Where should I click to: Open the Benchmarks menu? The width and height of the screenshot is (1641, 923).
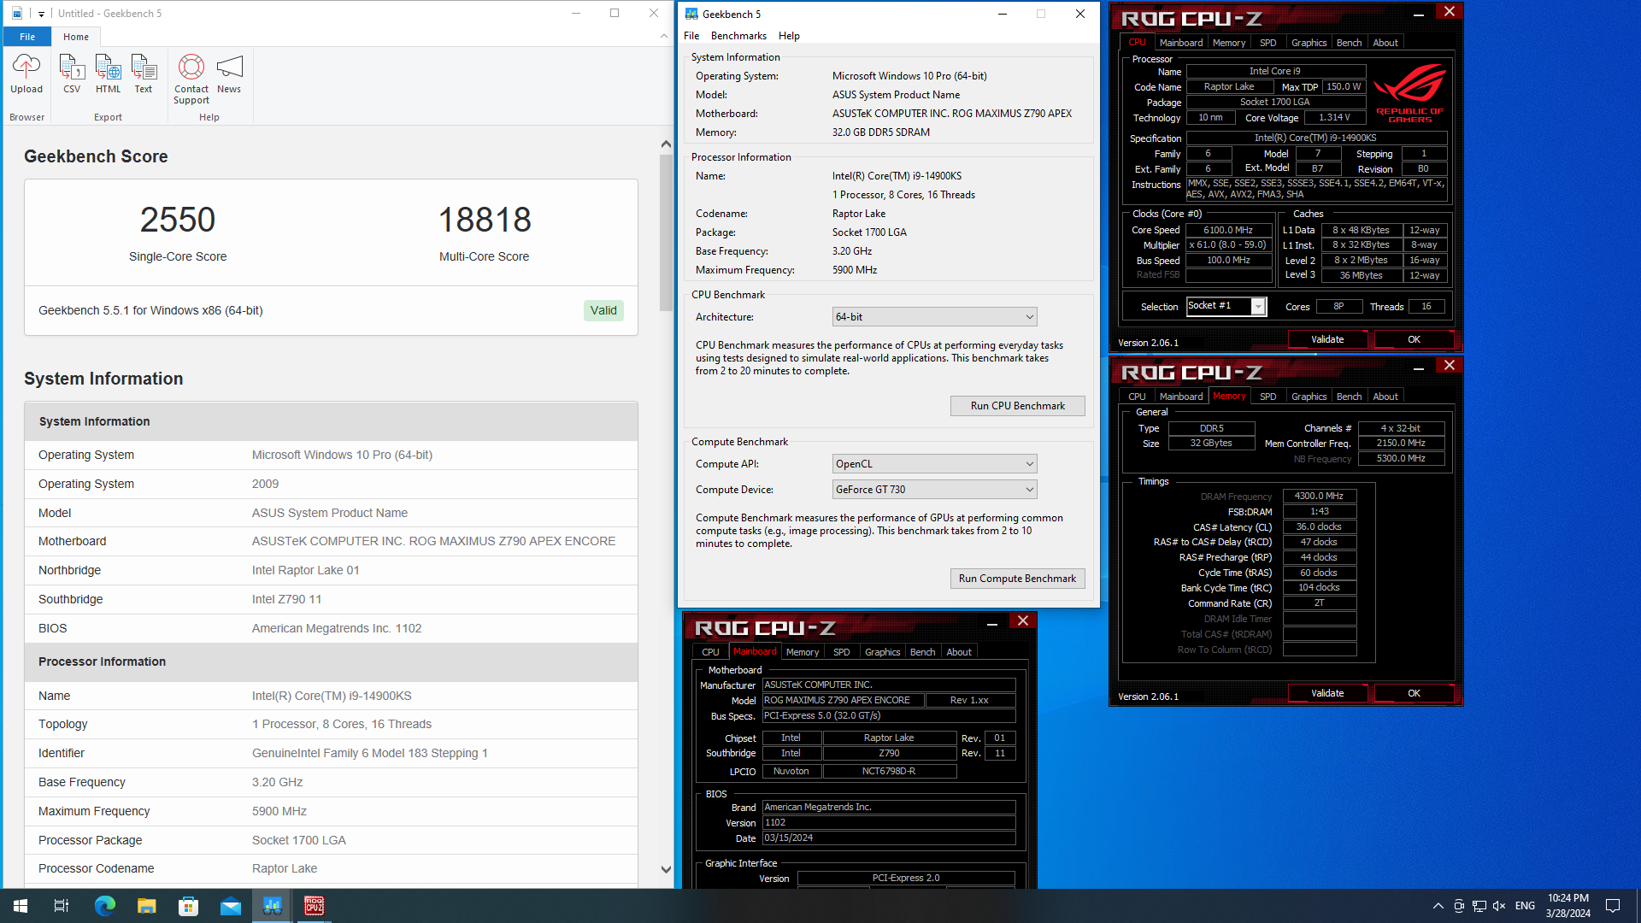[x=738, y=36]
